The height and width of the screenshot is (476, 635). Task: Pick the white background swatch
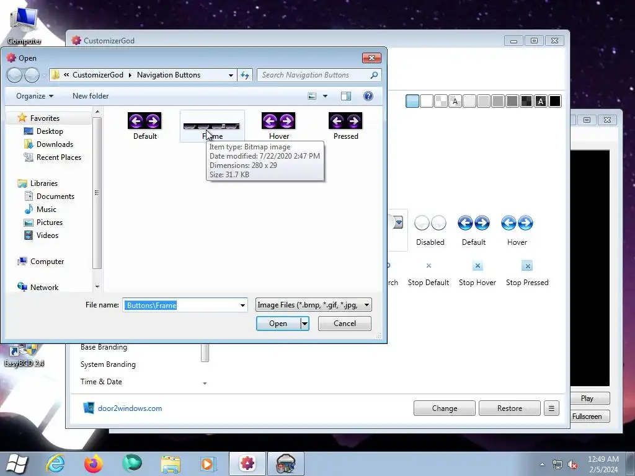[427, 101]
